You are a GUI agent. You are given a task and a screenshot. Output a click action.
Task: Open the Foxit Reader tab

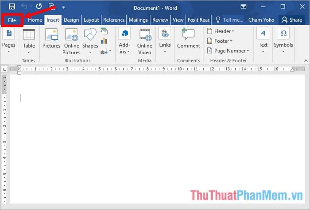coord(198,20)
